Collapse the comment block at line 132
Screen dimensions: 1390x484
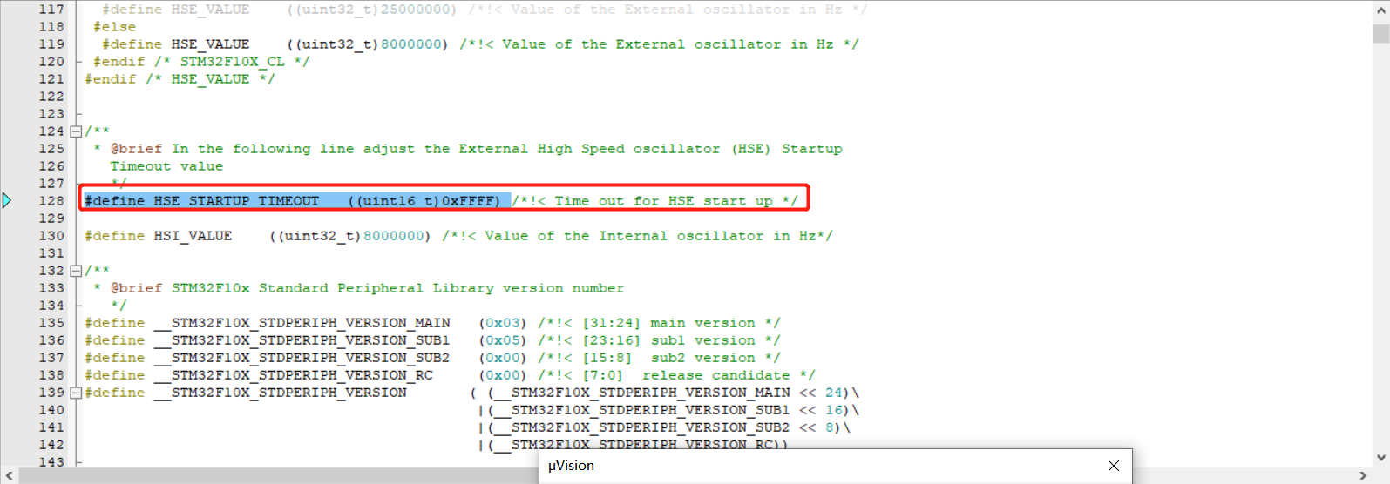pyautogui.click(x=76, y=271)
